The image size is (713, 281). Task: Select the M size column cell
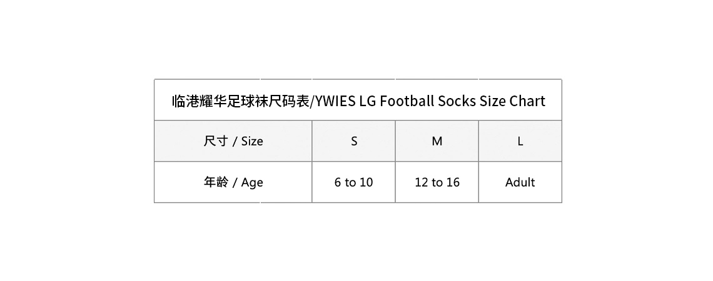pos(437,141)
